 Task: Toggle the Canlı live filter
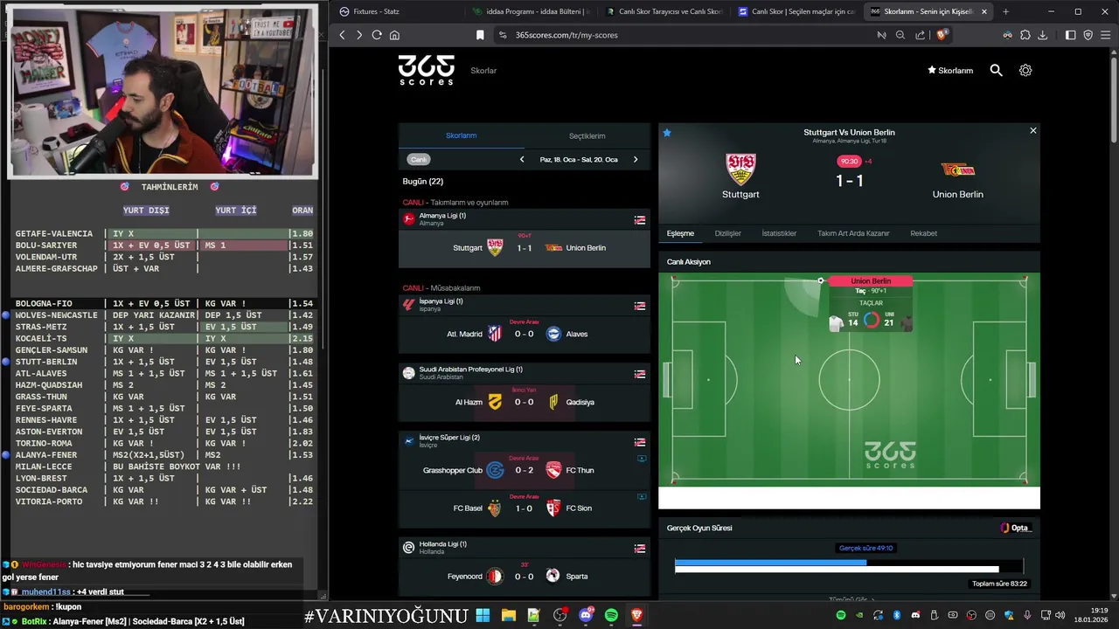(x=419, y=160)
